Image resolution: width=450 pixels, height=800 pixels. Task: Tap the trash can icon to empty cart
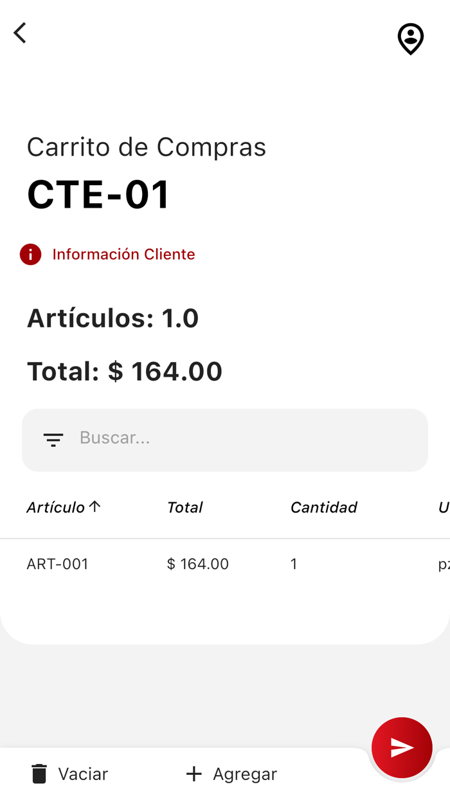click(39, 774)
